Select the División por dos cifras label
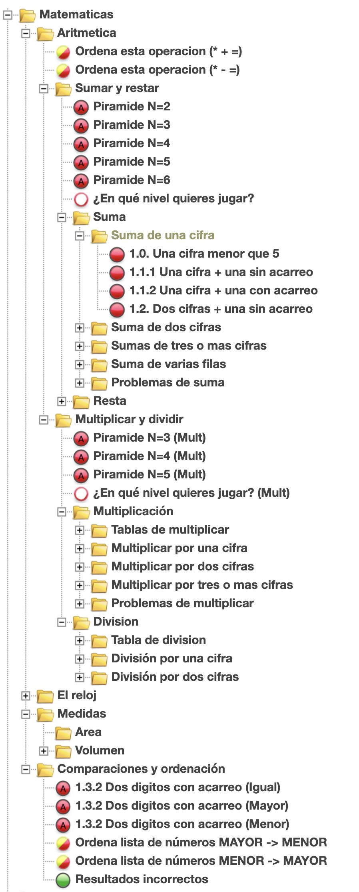This screenshot has width=359, height=892. pos(175,677)
